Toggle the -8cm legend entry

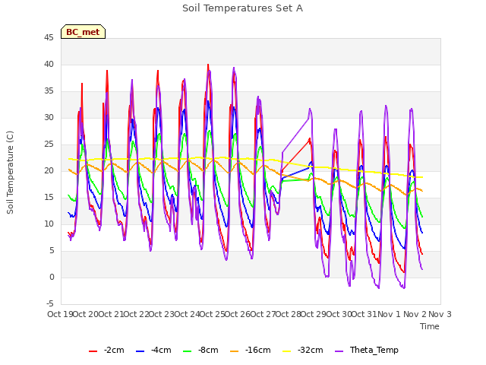[200, 350]
